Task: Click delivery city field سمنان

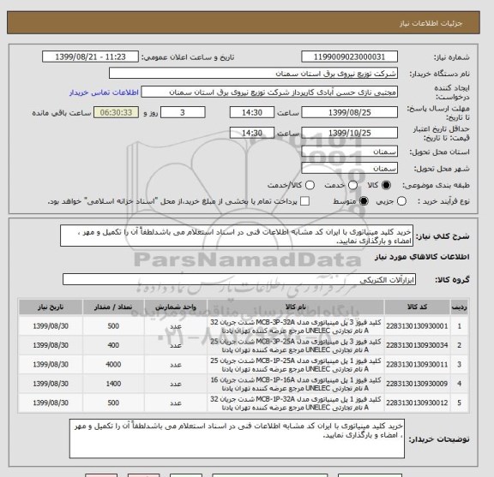Action: [349, 169]
